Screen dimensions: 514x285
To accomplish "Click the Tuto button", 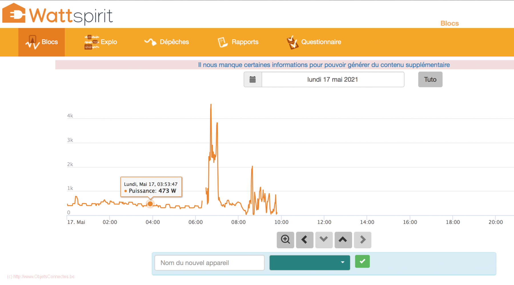I will tap(430, 79).
